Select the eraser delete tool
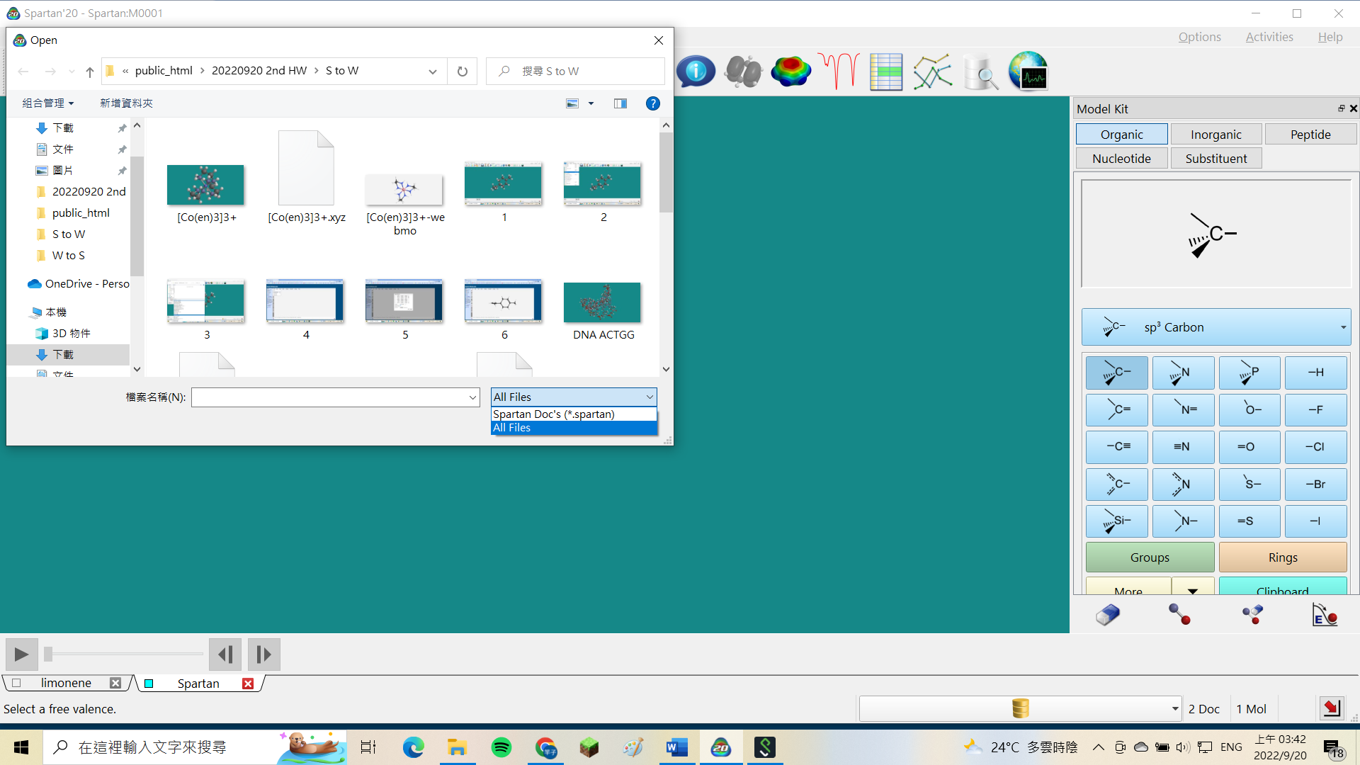This screenshot has height=765, width=1360. coord(1108,614)
